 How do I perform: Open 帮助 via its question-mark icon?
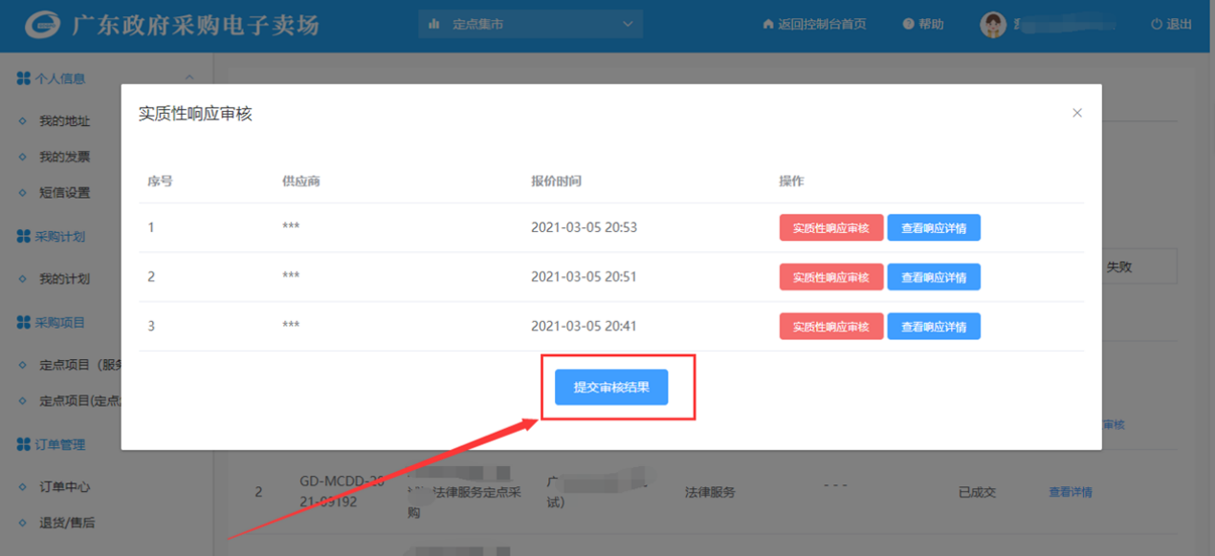click(908, 25)
